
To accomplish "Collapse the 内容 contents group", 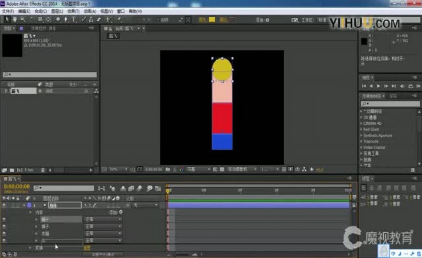I will (30, 212).
